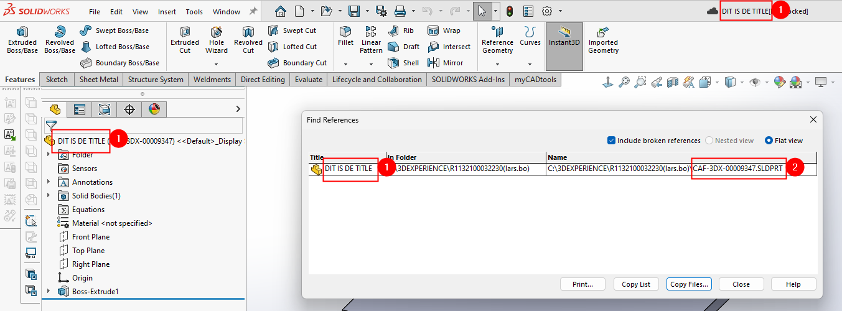Open the DisplayManager color ball tab
This screenshot has width=842, height=311.
coord(154,109)
